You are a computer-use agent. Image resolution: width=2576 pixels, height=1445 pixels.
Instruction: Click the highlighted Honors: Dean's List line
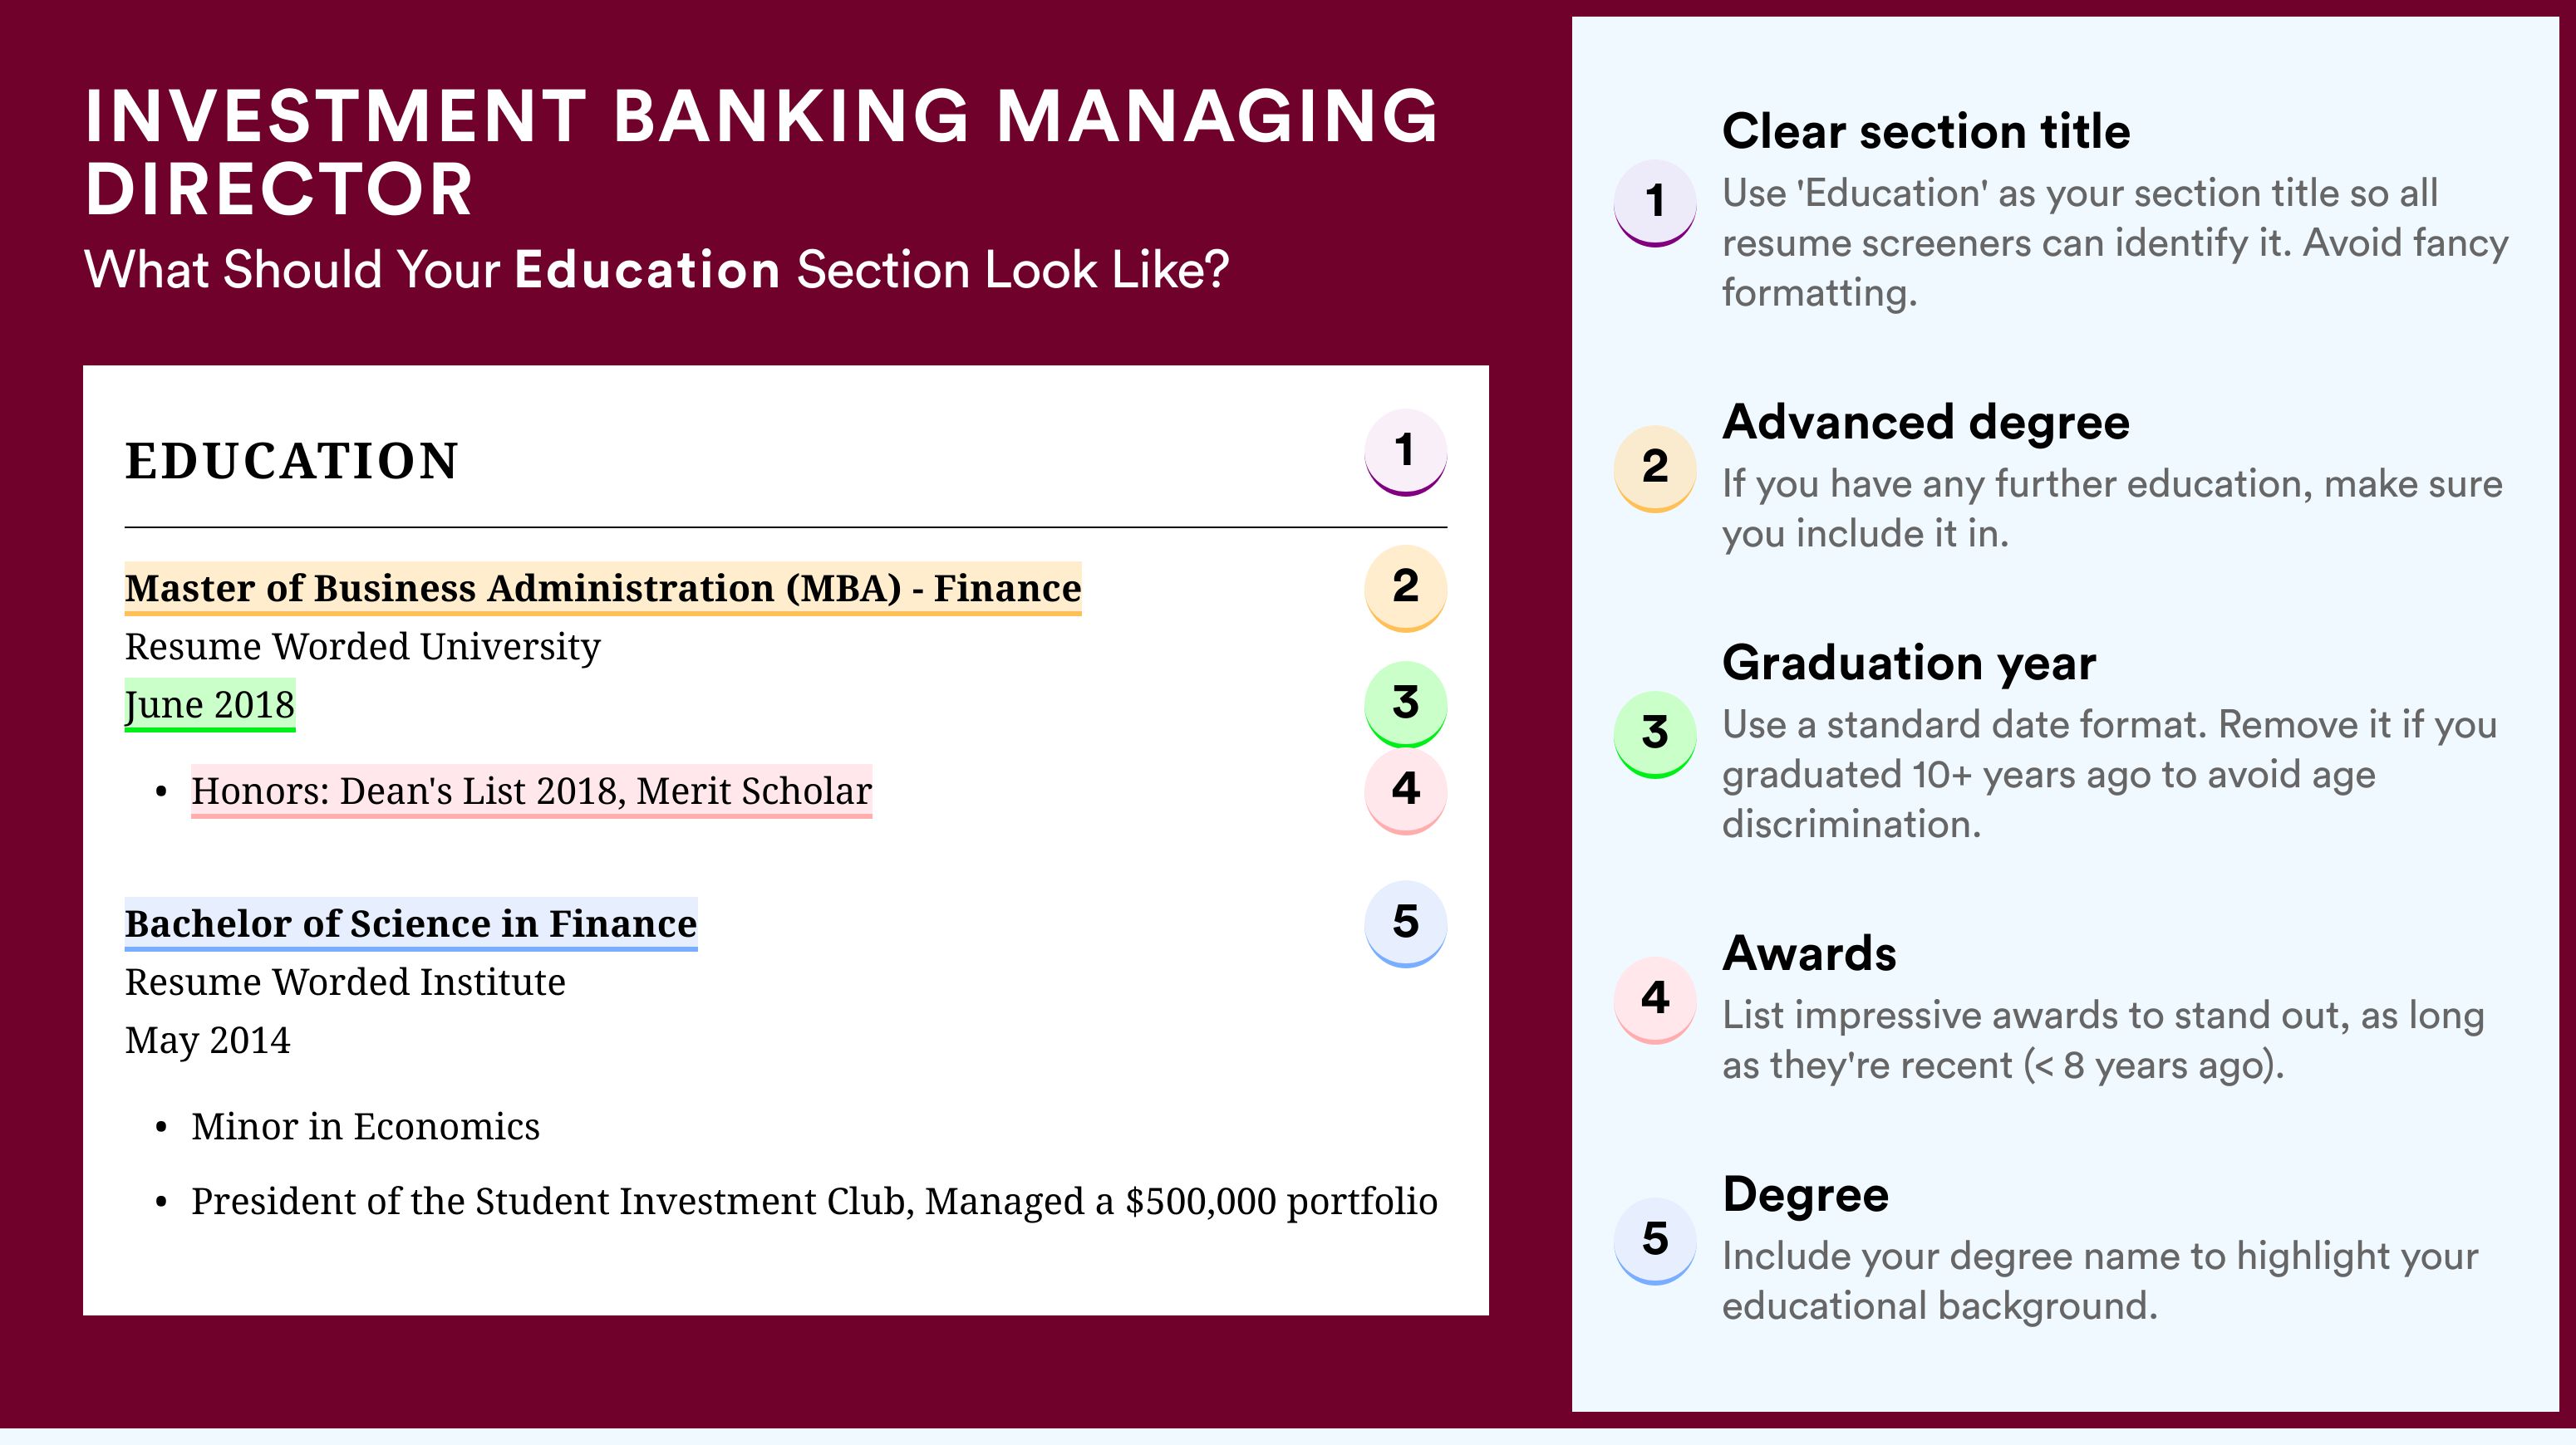(x=531, y=791)
